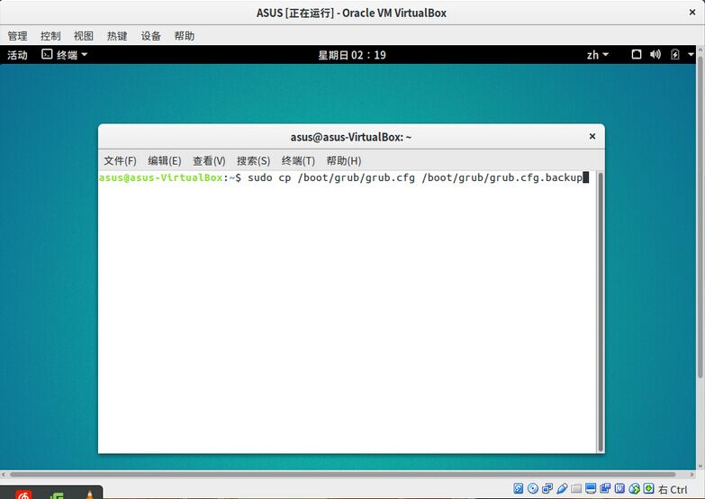Open the terminal 编辑(E) menu
This screenshot has width=705, height=499.
(165, 160)
